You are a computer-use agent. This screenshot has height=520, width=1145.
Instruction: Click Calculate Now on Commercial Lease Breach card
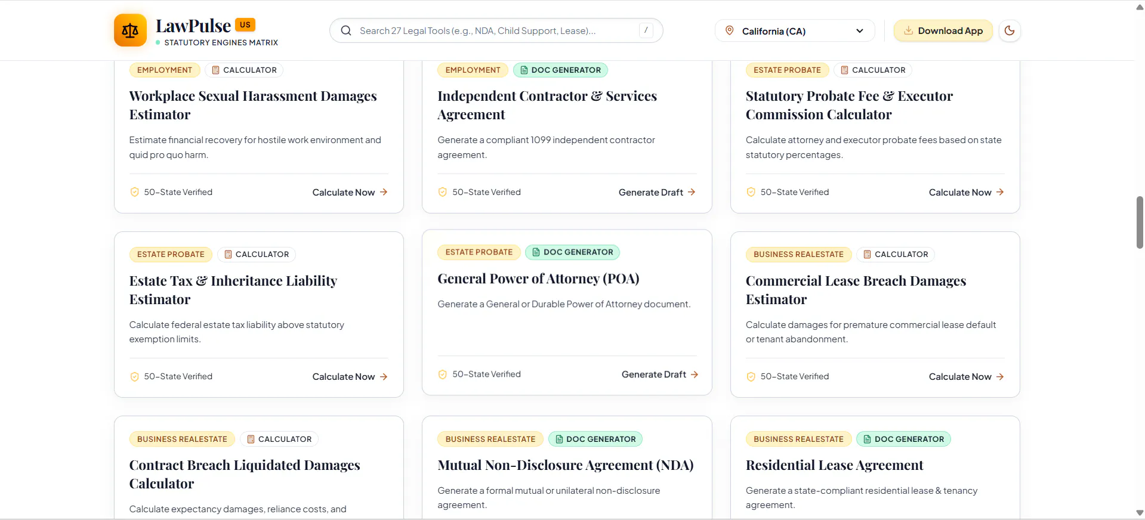point(967,376)
